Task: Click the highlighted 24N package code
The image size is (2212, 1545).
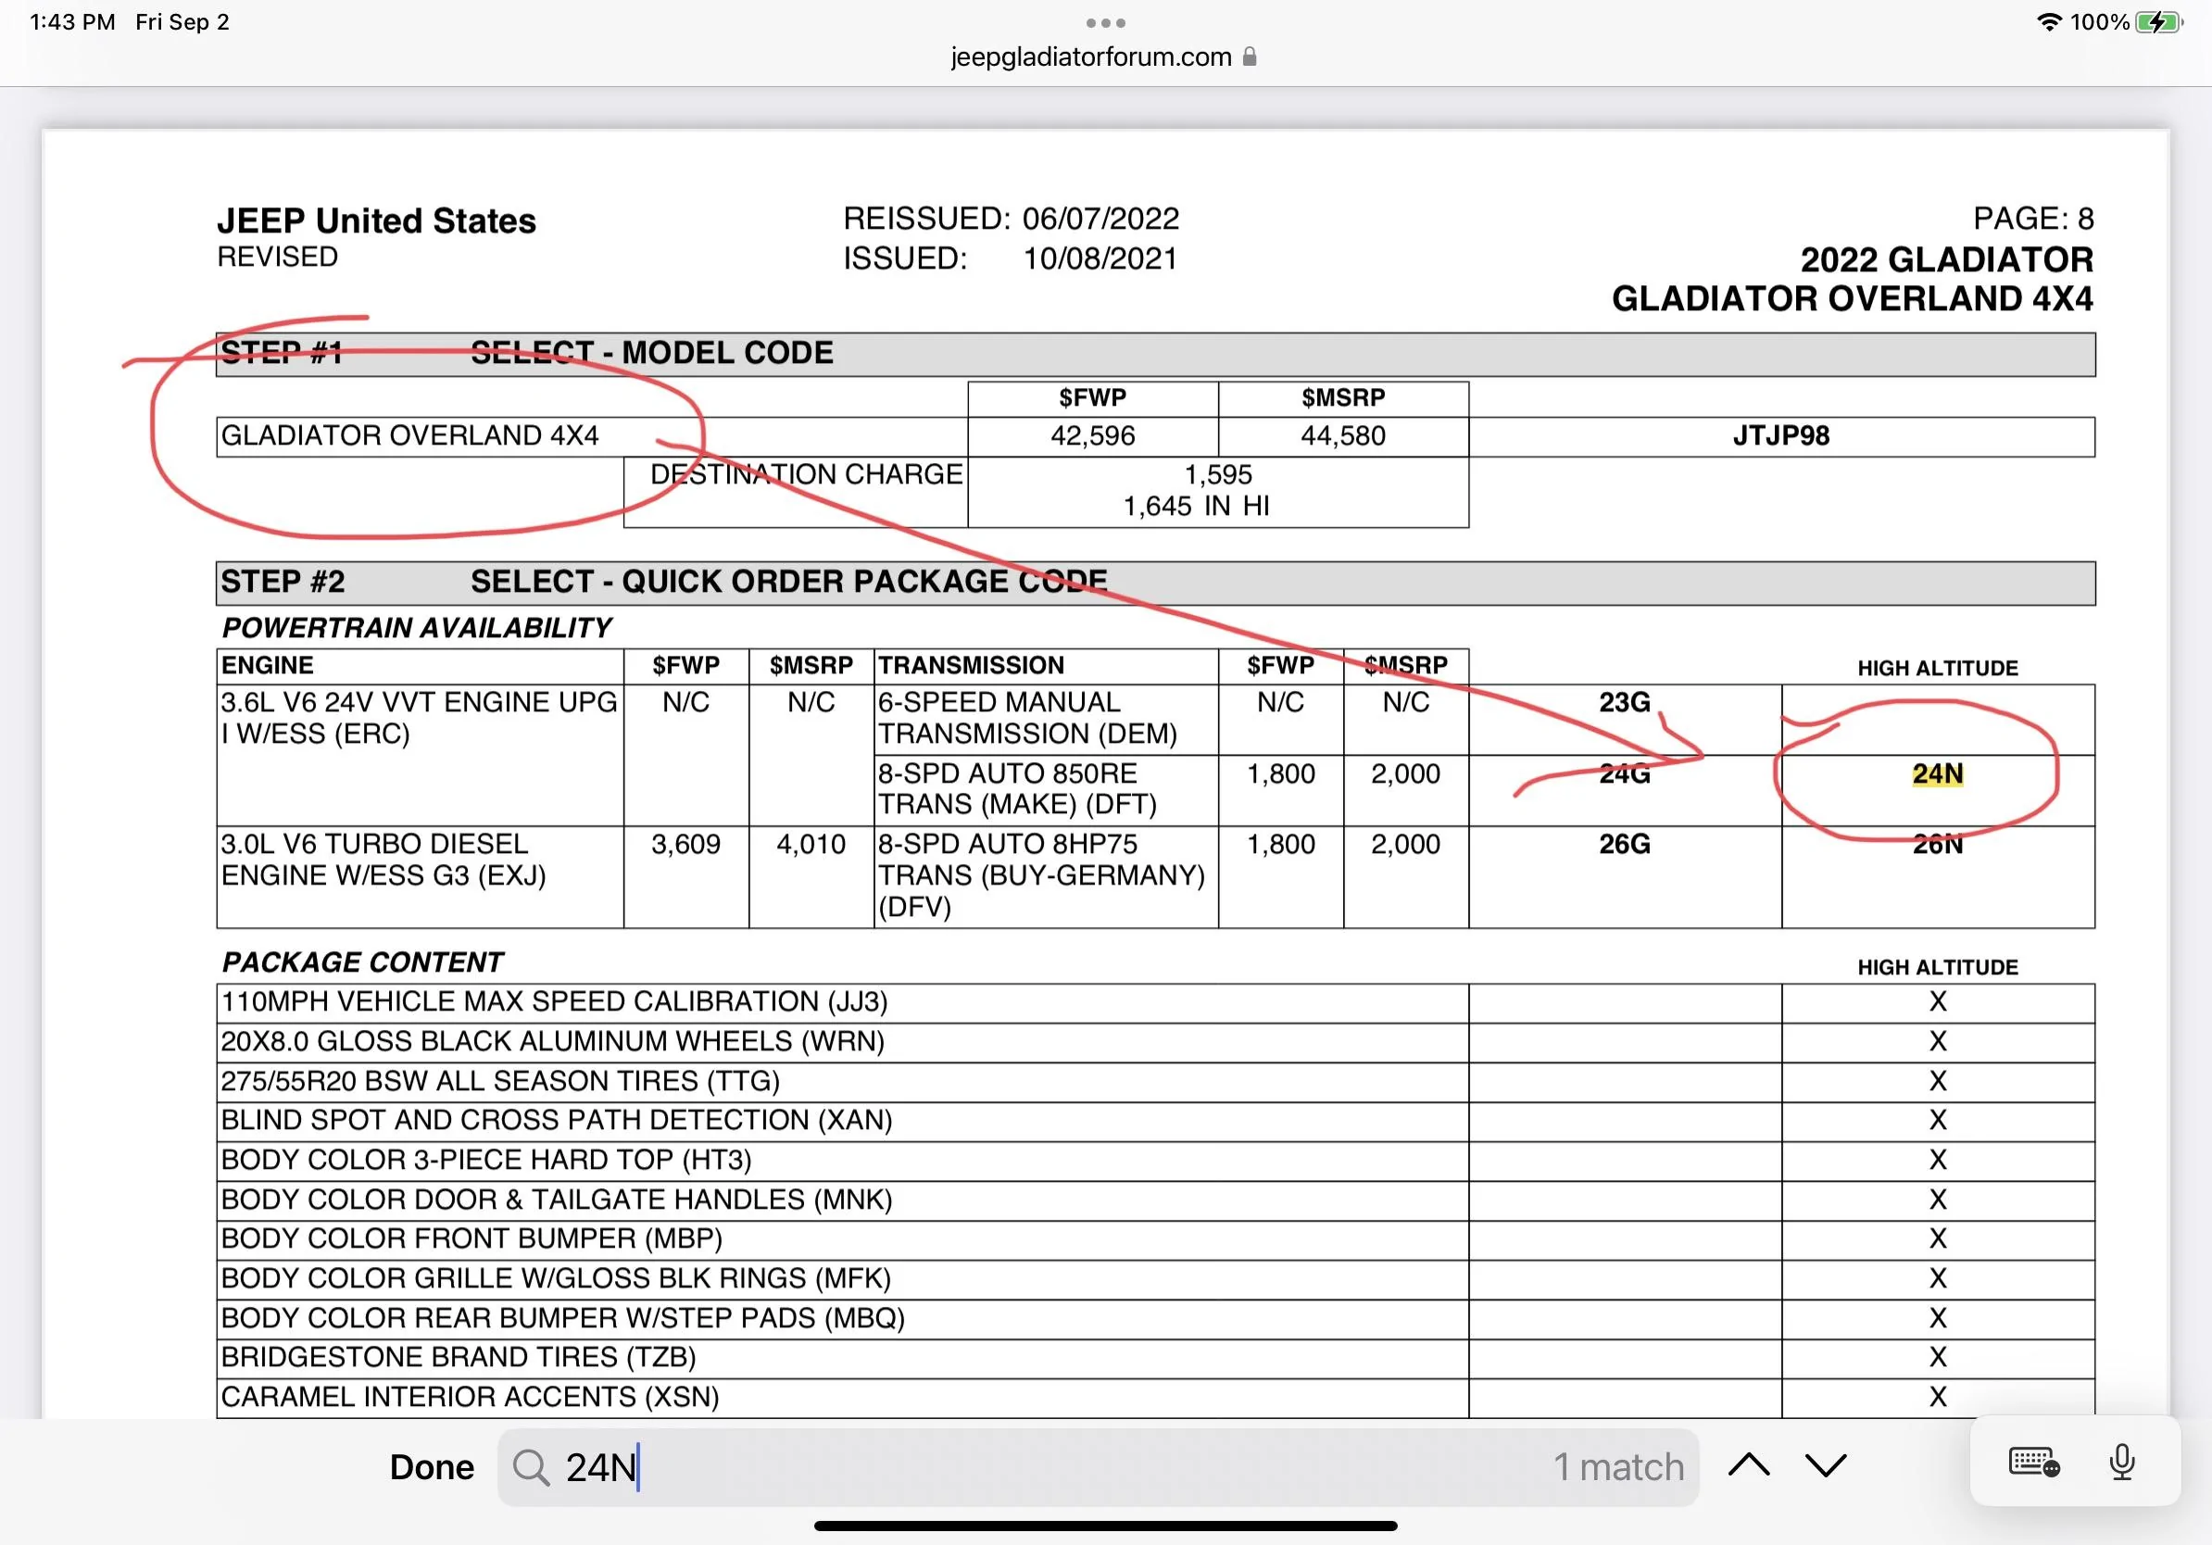Action: click(1938, 773)
